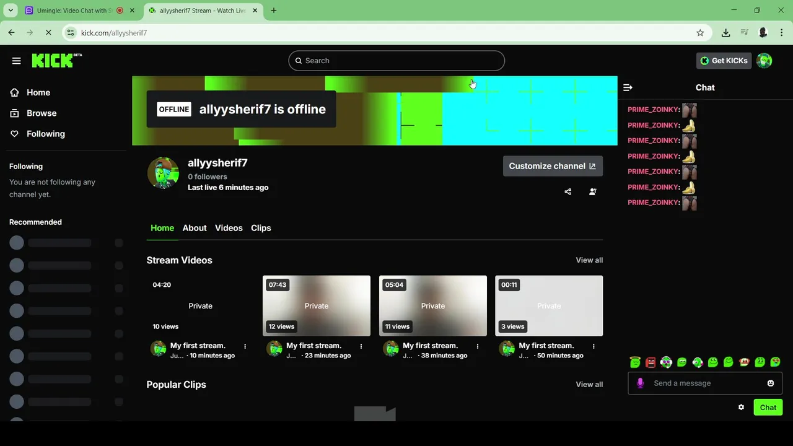This screenshot has width=793, height=446.
Task: Close the allyysherif7 Stream tab
Action: pyautogui.click(x=255, y=11)
